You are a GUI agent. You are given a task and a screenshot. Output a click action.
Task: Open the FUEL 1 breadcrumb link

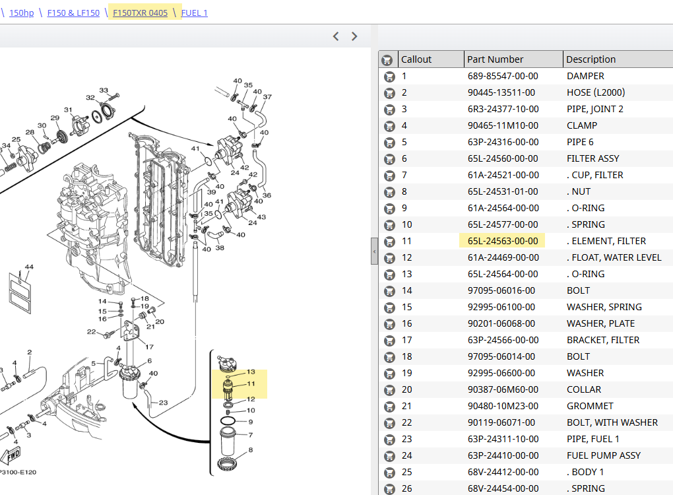point(195,13)
